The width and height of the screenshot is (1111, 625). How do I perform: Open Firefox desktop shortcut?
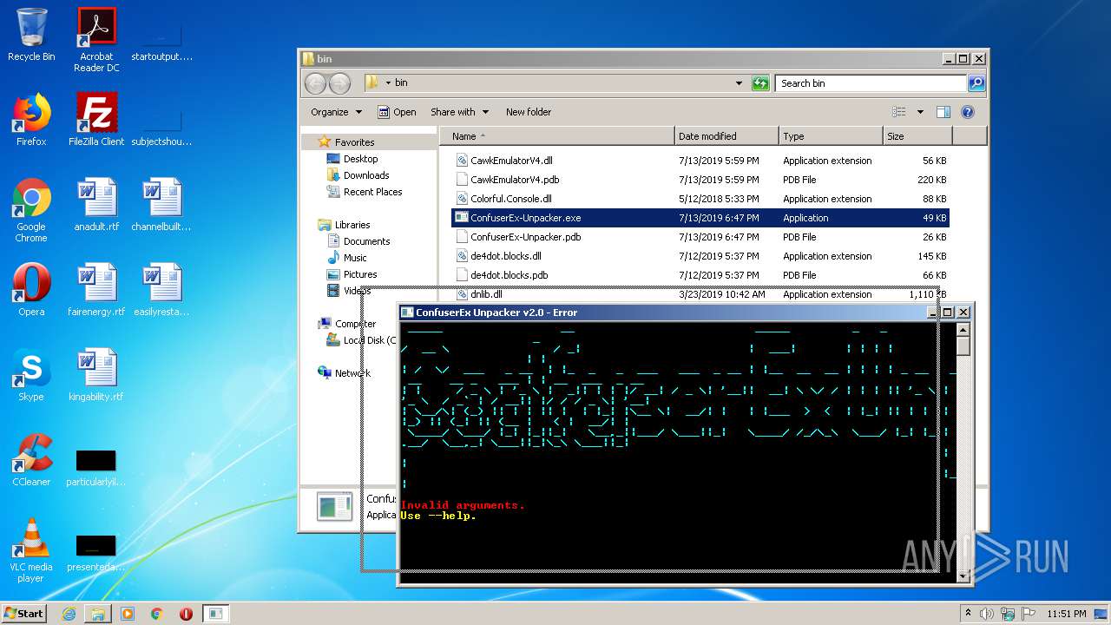tap(31, 120)
